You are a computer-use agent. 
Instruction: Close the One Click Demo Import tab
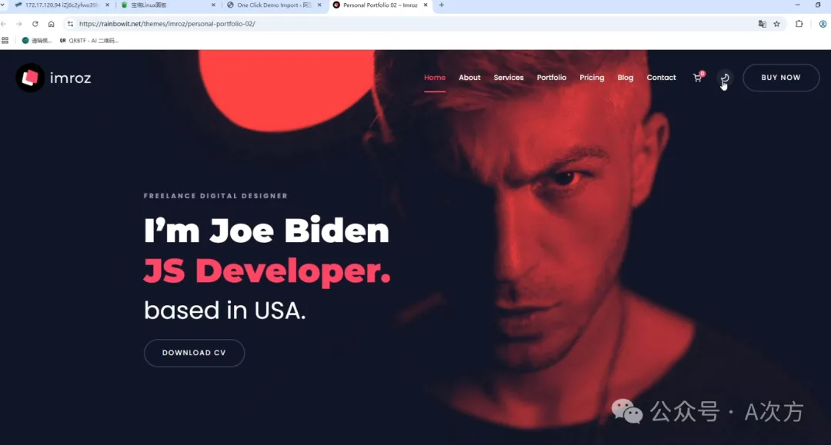[319, 5]
